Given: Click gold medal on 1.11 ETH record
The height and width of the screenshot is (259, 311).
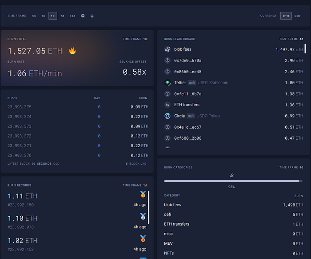Looking at the screenshot, I should (143, 194).
